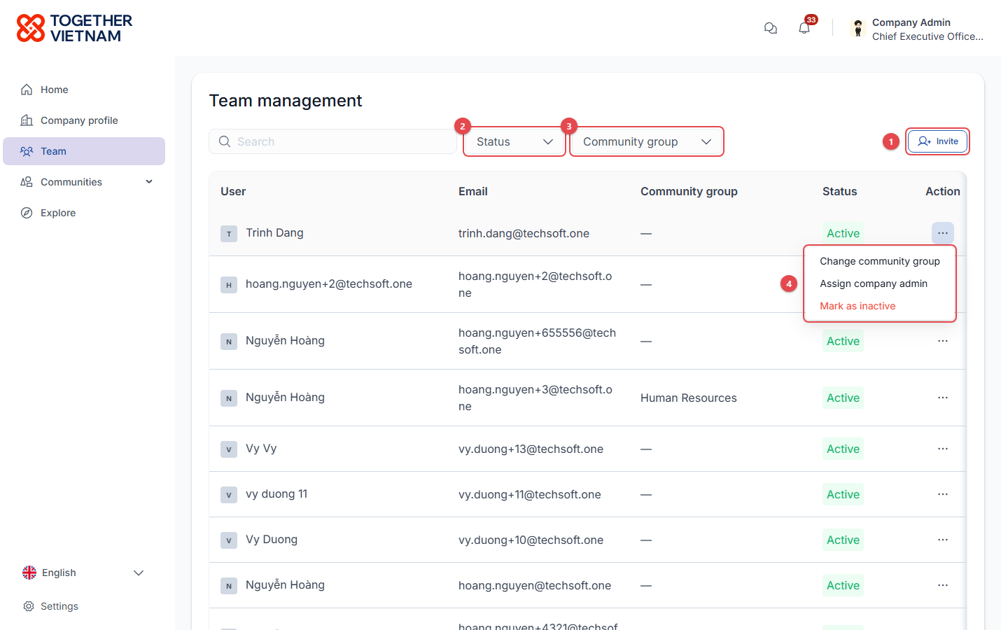Open Explore in sidebar
Viewport: 1008px width, 630px height.
point(84,213)
